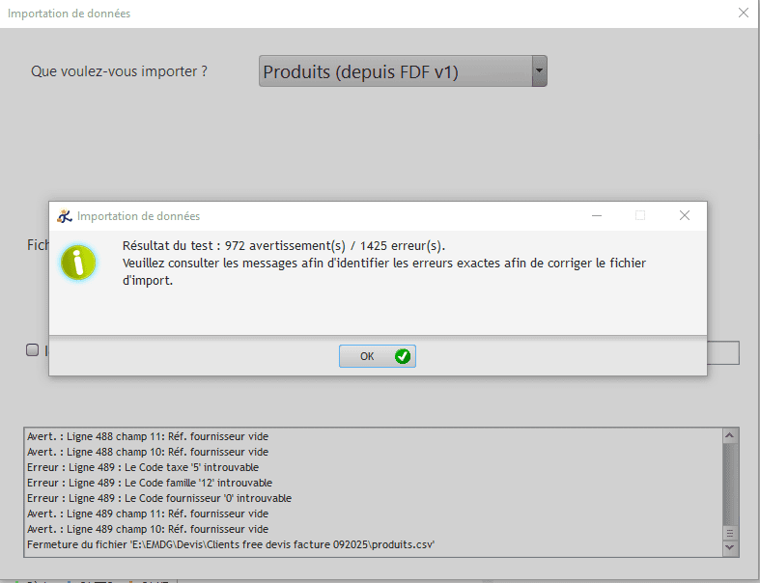Close the result dialog with X
This screenshot has height=583, width=760.
click(x=684, y=215)
